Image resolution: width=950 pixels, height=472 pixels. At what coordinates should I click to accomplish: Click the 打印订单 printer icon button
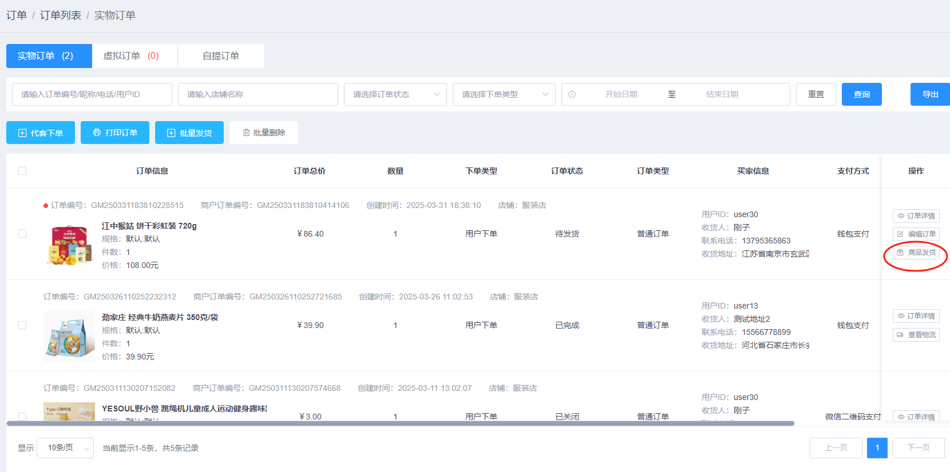pyautogui.click(x=115, y=133)
